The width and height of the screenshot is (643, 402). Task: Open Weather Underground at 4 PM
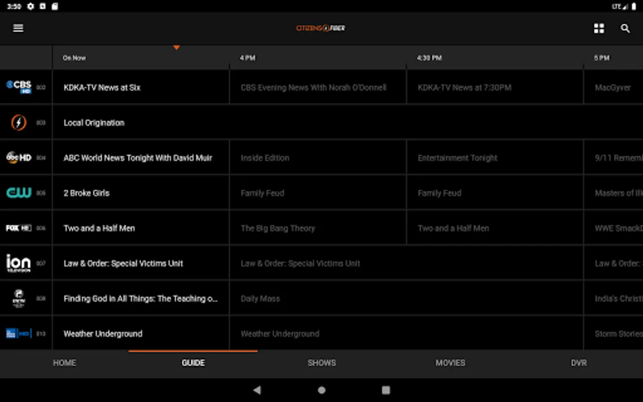406,334
